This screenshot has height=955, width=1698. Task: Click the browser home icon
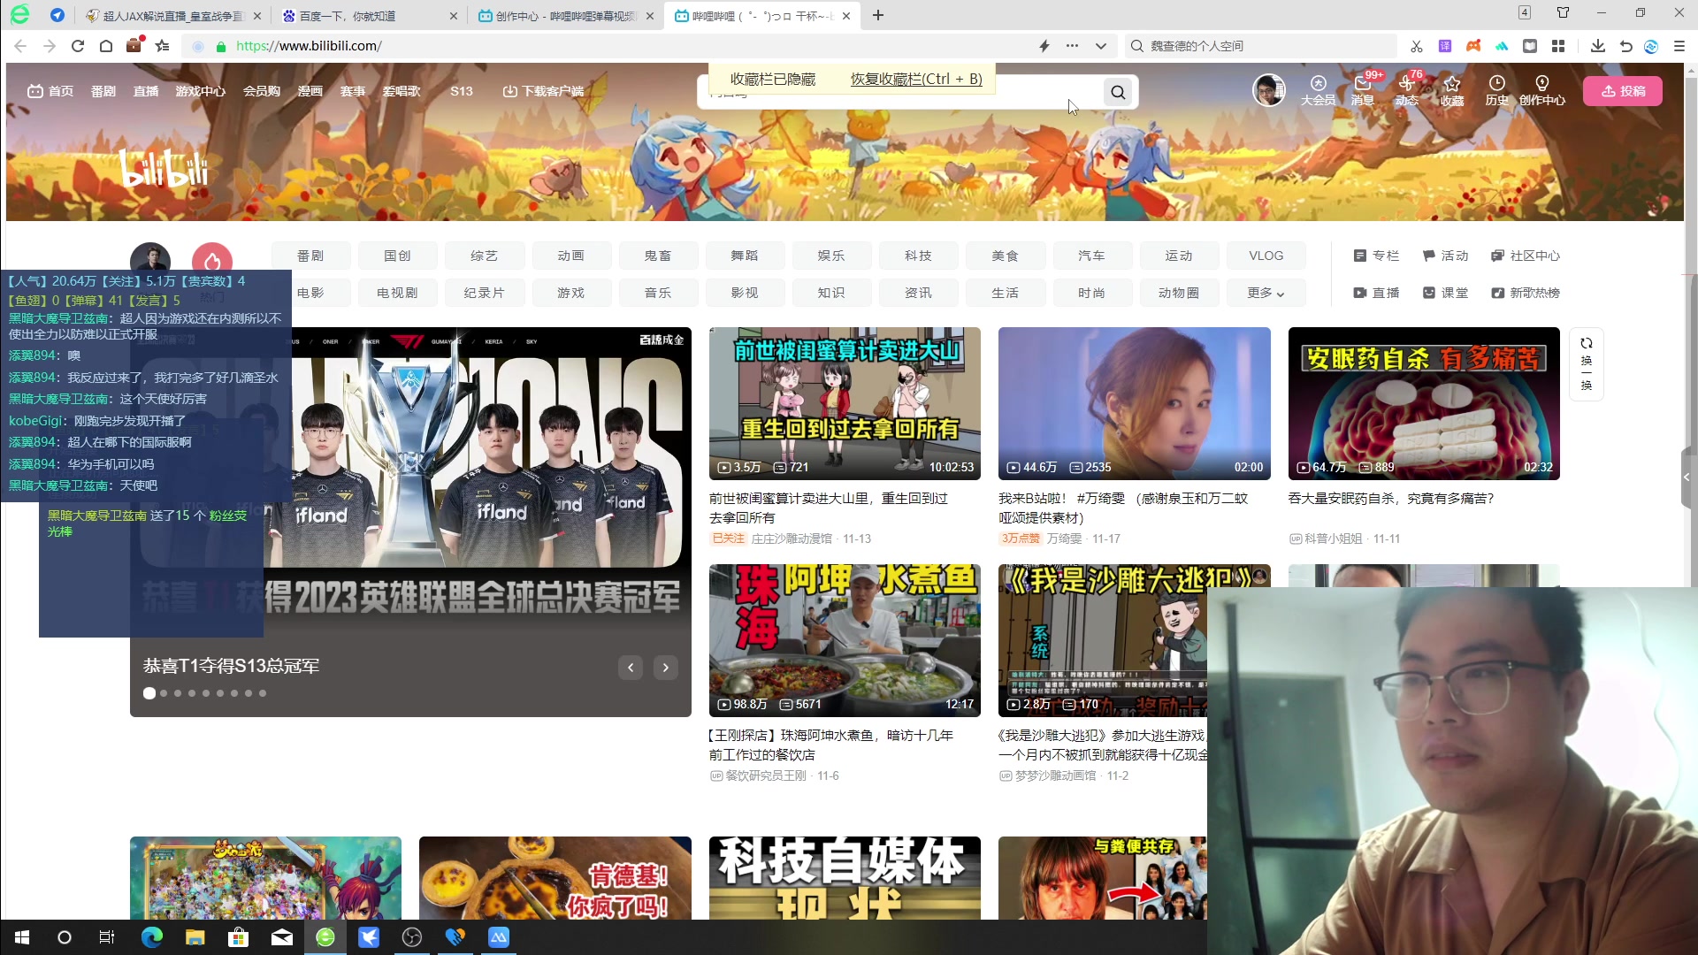[x=106, y=46]
